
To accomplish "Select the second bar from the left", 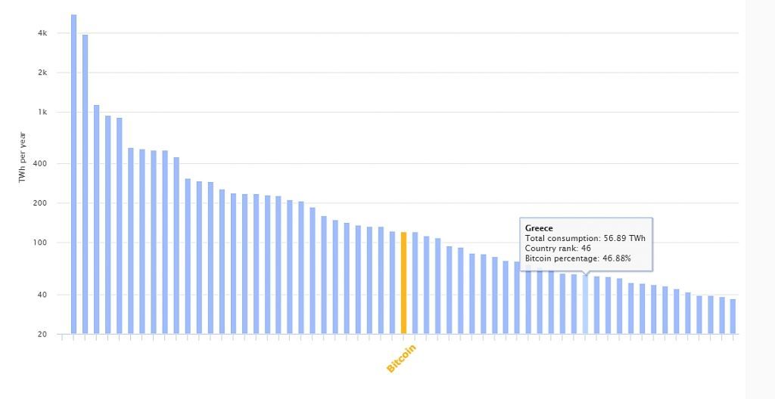I will [85, 184].
